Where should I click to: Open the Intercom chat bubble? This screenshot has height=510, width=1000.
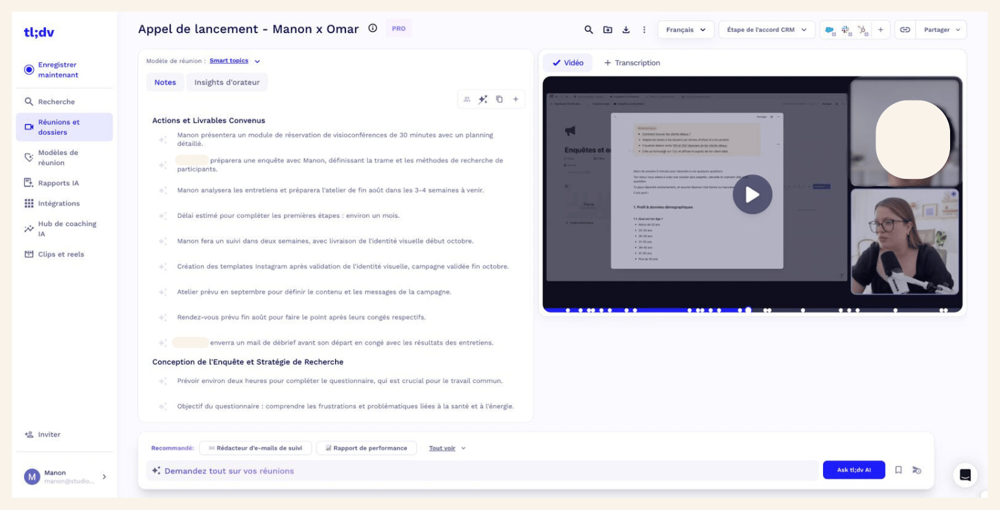pyautogui.click(x=965, y=475)
